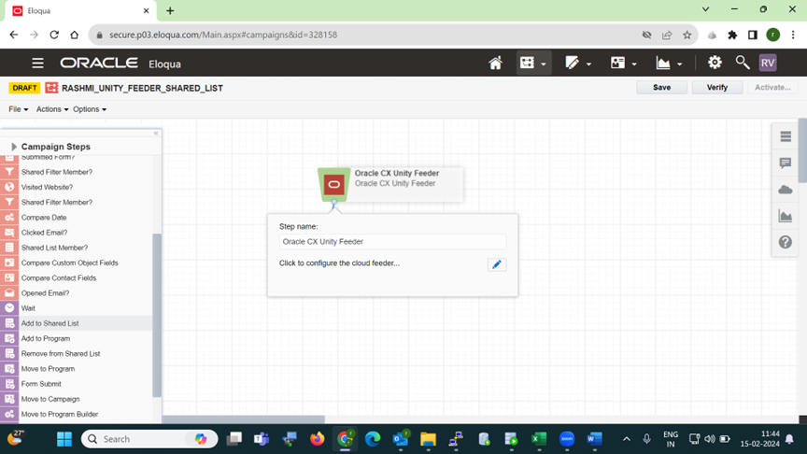Open the help question mark icon

pyautogui.click(x=786, y=242)
